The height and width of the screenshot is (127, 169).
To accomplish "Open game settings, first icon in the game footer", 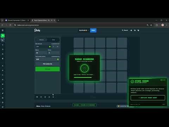I will pyautogui.click(x=37, y=97).
